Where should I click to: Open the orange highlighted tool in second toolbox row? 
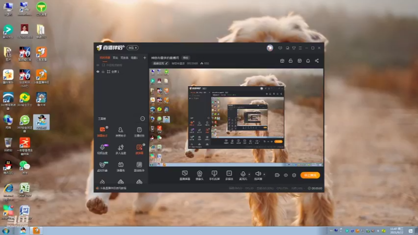[139, 149]
